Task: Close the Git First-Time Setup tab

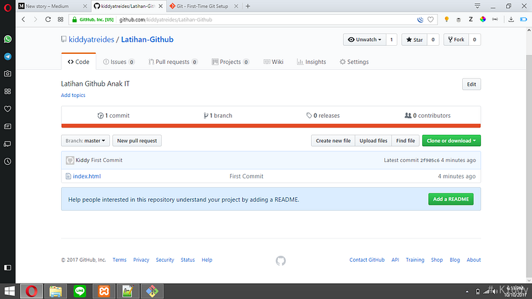Action: point(236,6)
